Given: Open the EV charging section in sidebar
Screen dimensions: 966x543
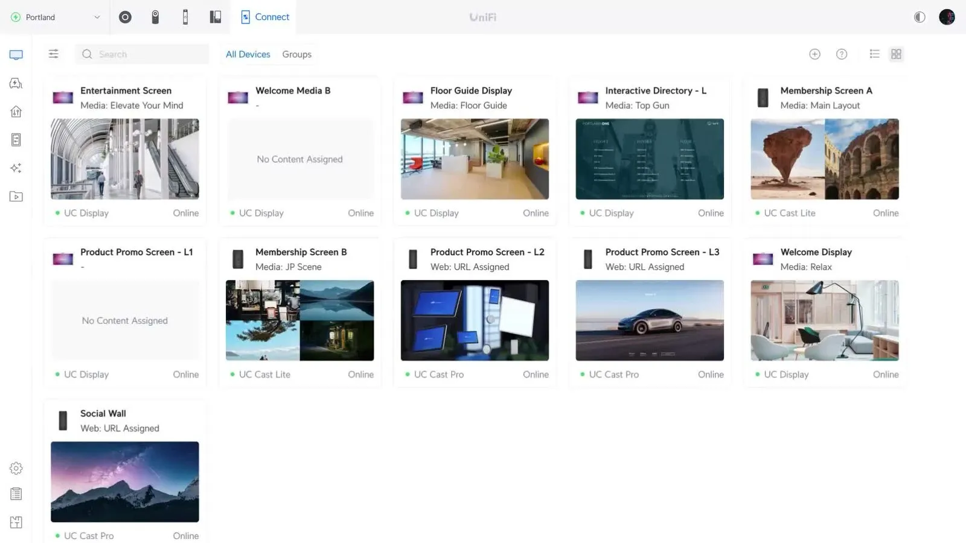Looking at the screenshot, I should point(16,83).
